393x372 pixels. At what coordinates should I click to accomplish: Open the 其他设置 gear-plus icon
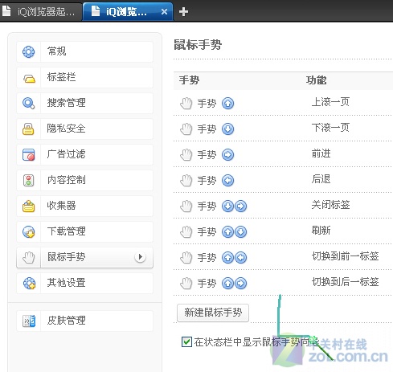coord(29,283)
